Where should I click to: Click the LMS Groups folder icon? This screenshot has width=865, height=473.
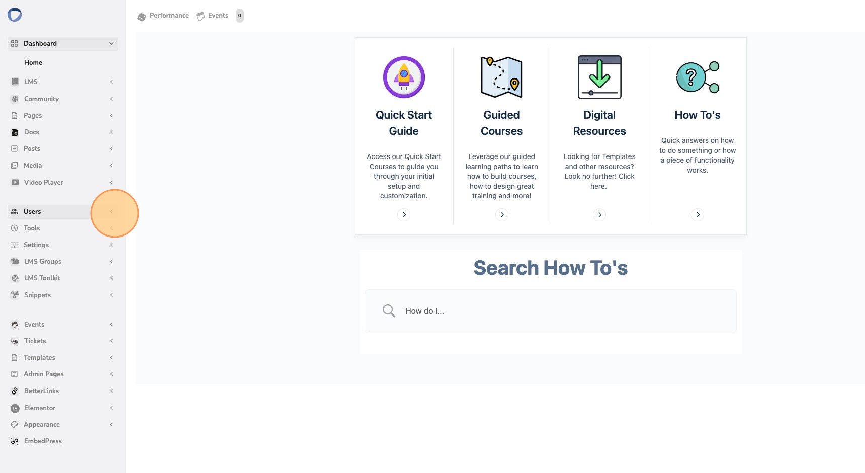tap(15, 261)
